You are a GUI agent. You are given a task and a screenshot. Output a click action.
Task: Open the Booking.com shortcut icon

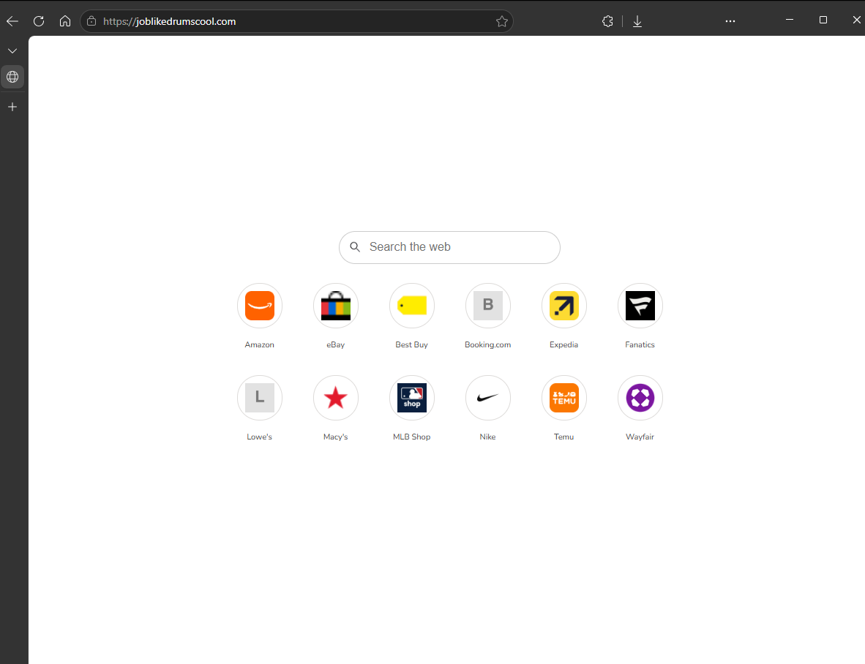click(488, 306)
